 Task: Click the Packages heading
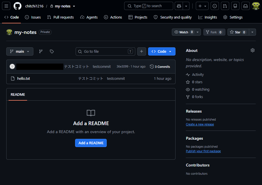[x=194, y=138]
